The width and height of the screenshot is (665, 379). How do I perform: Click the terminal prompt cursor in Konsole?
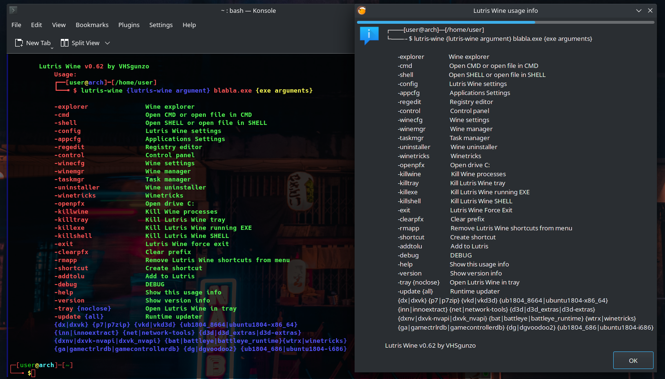[x=33, y=373]
